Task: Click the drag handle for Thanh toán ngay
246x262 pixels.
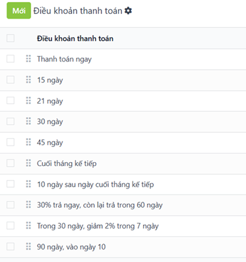Action: (28, 59)
